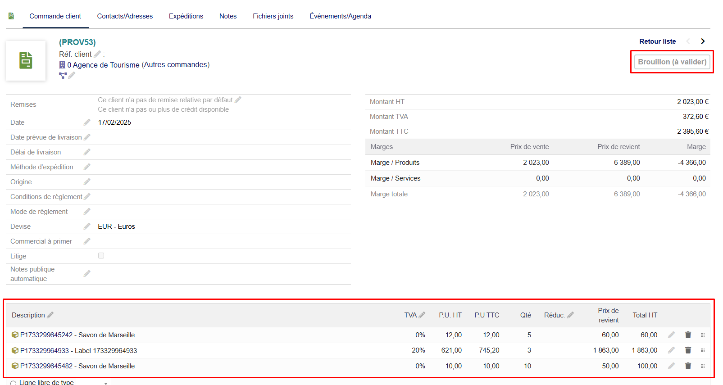This screenshot has width=723, height=385.
Task: Open the Expéditions tab
Action: tap(186, 16)
